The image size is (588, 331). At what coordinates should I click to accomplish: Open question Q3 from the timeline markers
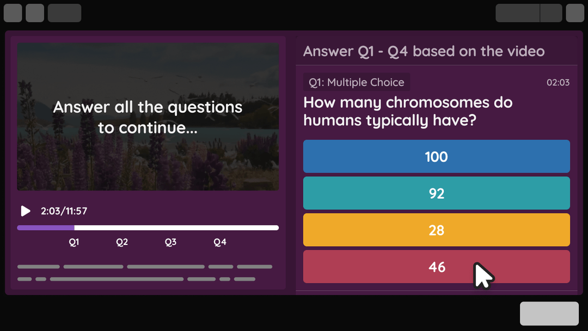(x=170, y=242)
